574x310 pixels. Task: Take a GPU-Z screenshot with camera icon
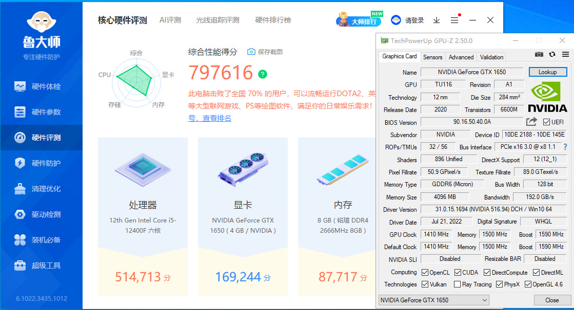tap(539, 54)
